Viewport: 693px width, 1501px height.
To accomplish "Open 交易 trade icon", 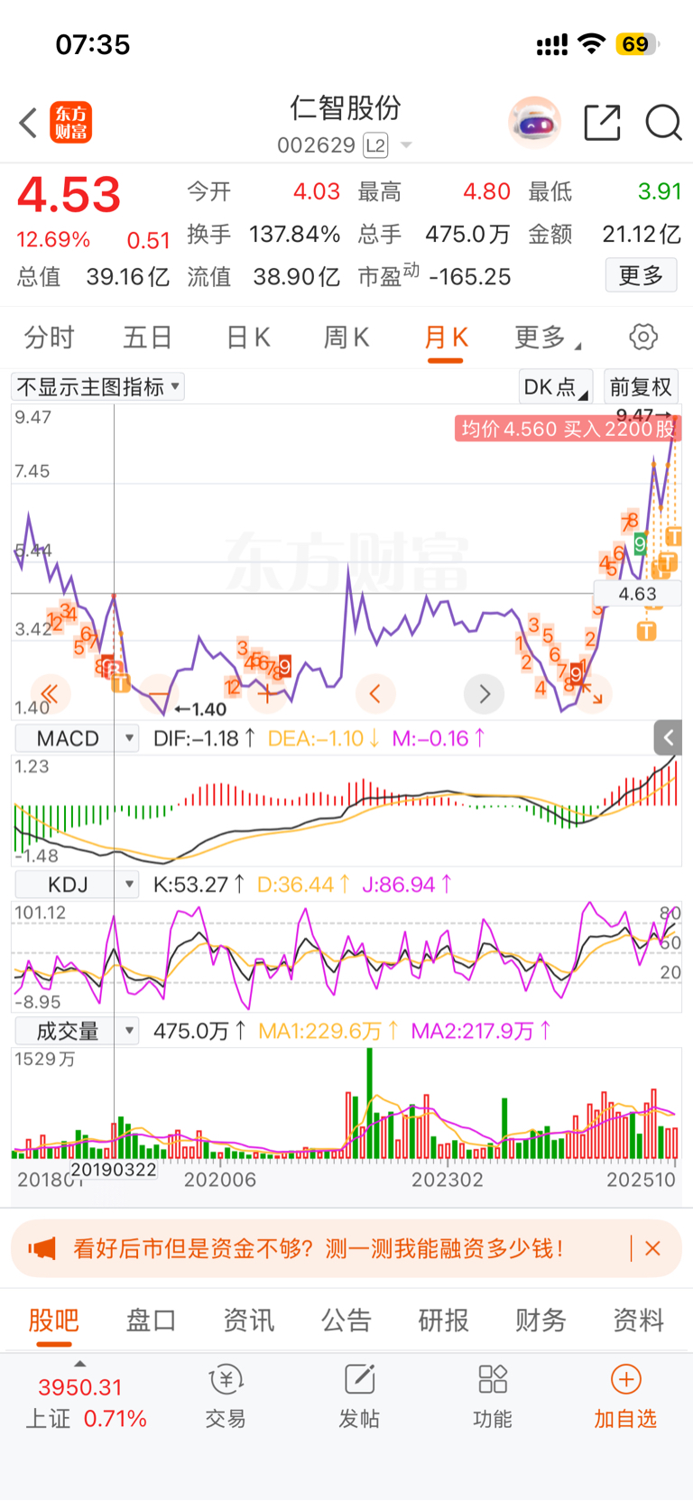I will pos(226,1396).
